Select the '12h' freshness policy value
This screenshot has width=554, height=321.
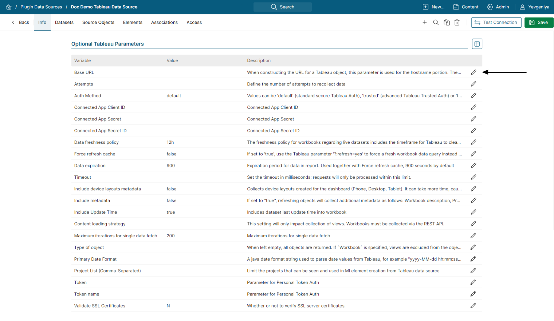point(170,142)
